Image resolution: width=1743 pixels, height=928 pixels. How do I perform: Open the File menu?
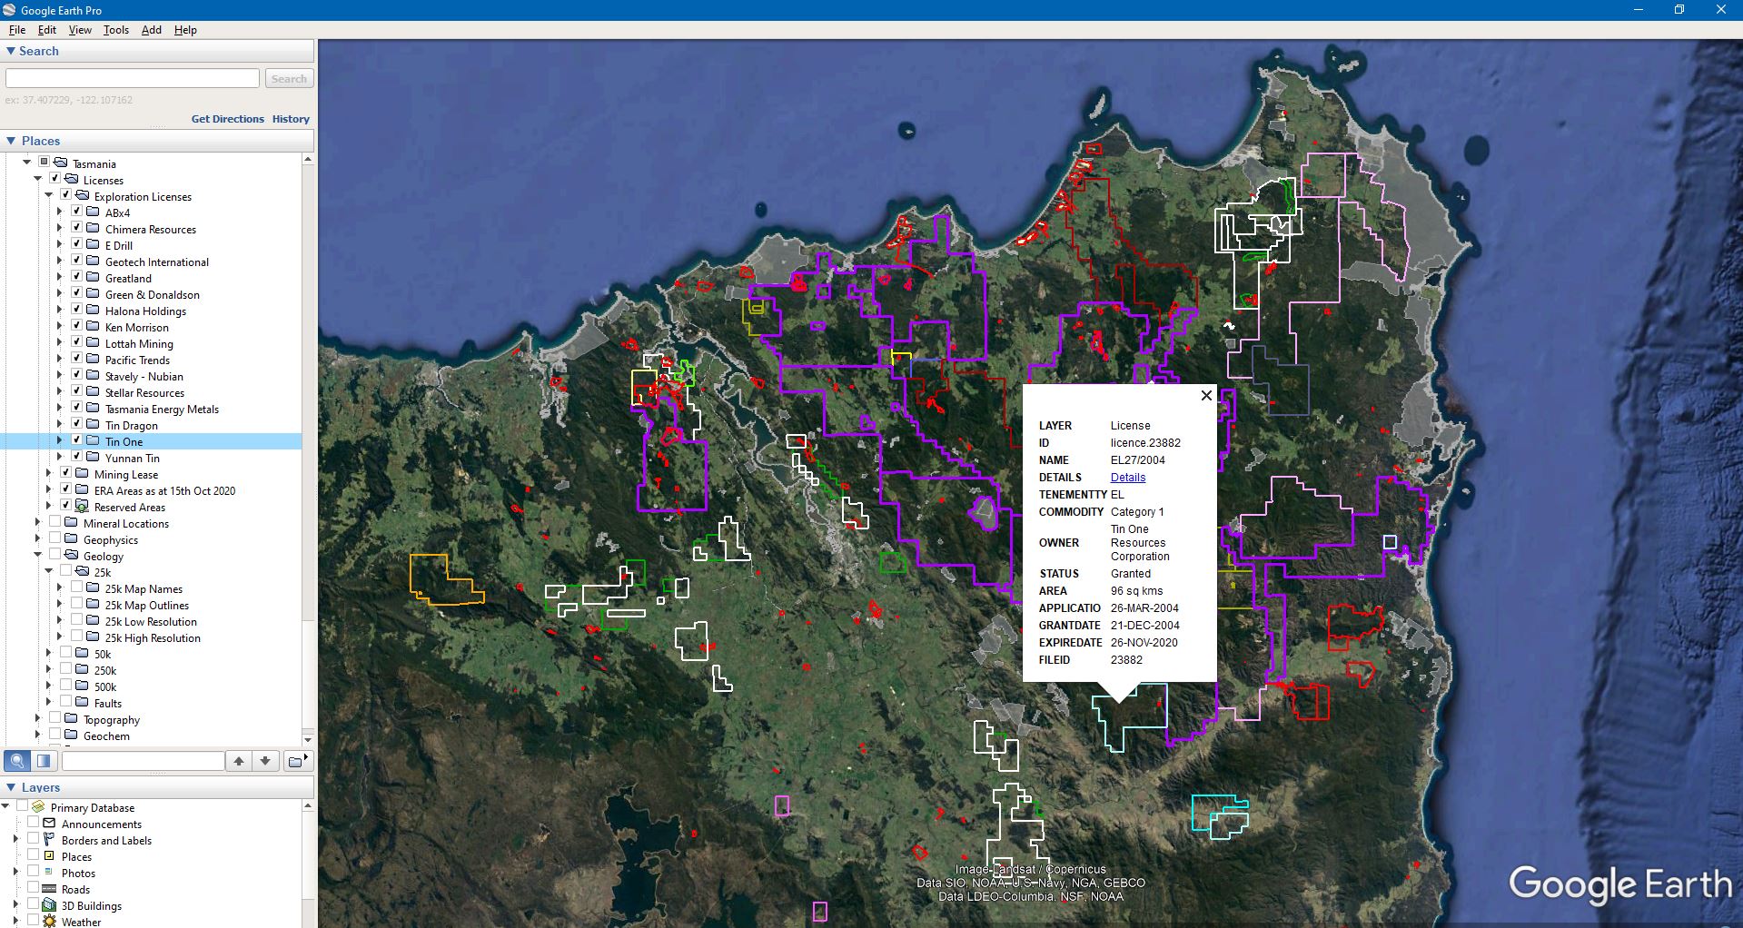tap(17, 30)
